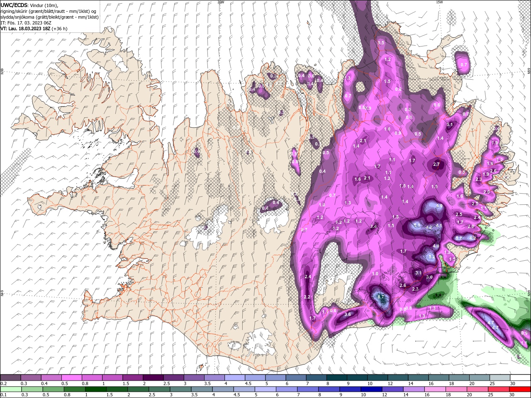Click the 0.2 label in upper legend row
The height and width of the screenshot is (398, 531).
pyautogui.click(x=4, y=383)
